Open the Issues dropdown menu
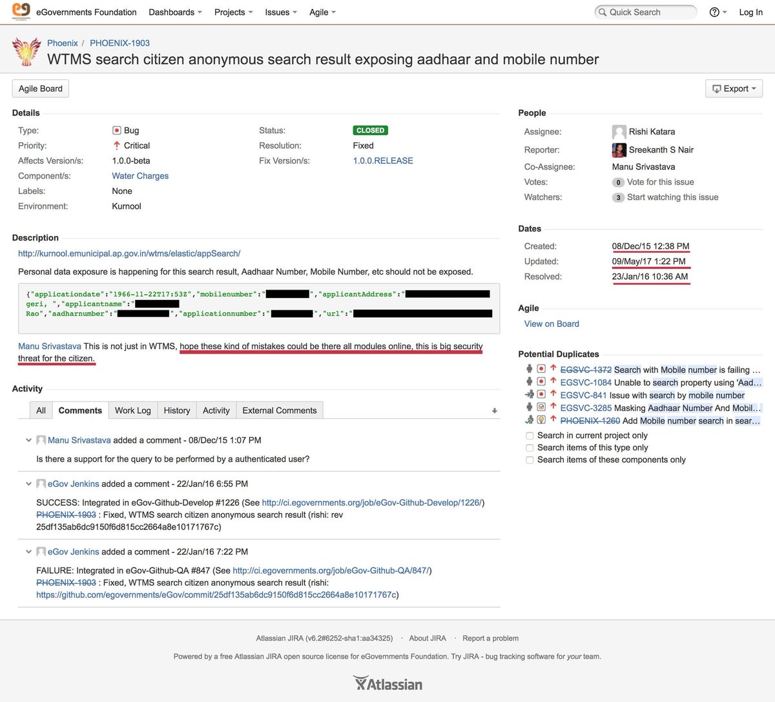775x702 pixels. [x=281, y=12]
